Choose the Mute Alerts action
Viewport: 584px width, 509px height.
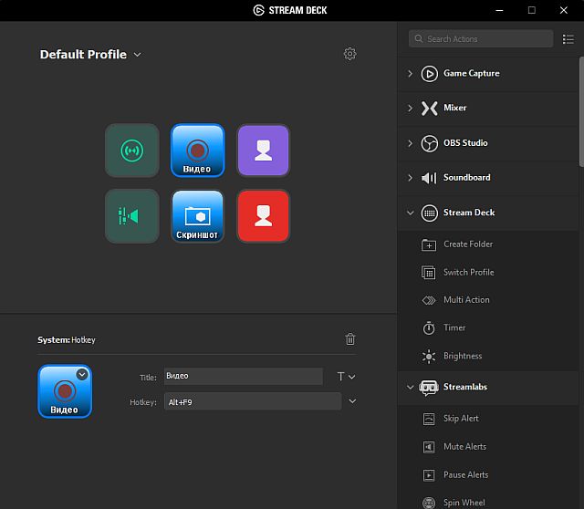[464, 447]
